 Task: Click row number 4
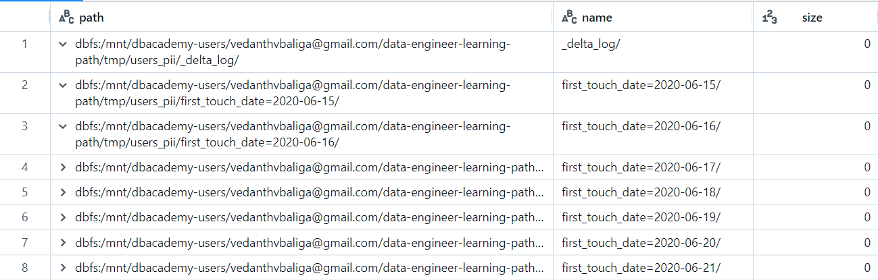point(25,167)
